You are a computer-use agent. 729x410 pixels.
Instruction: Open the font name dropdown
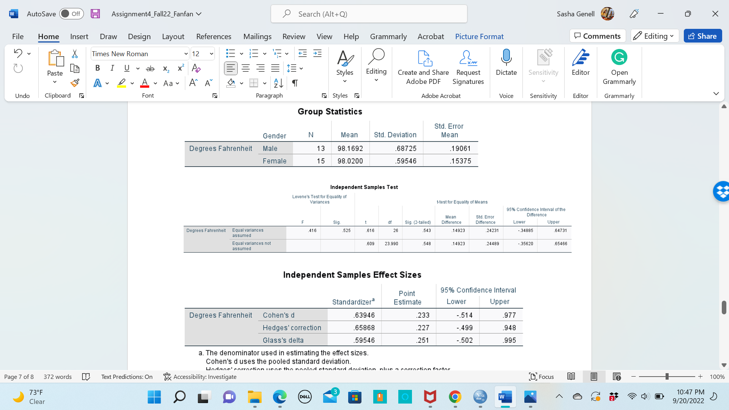click(186, 54)
